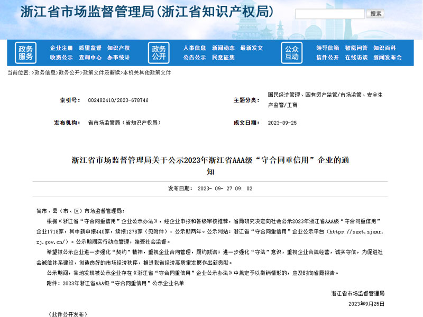
Task: Open 企业注册 in the nav bar
Action: 61,48
